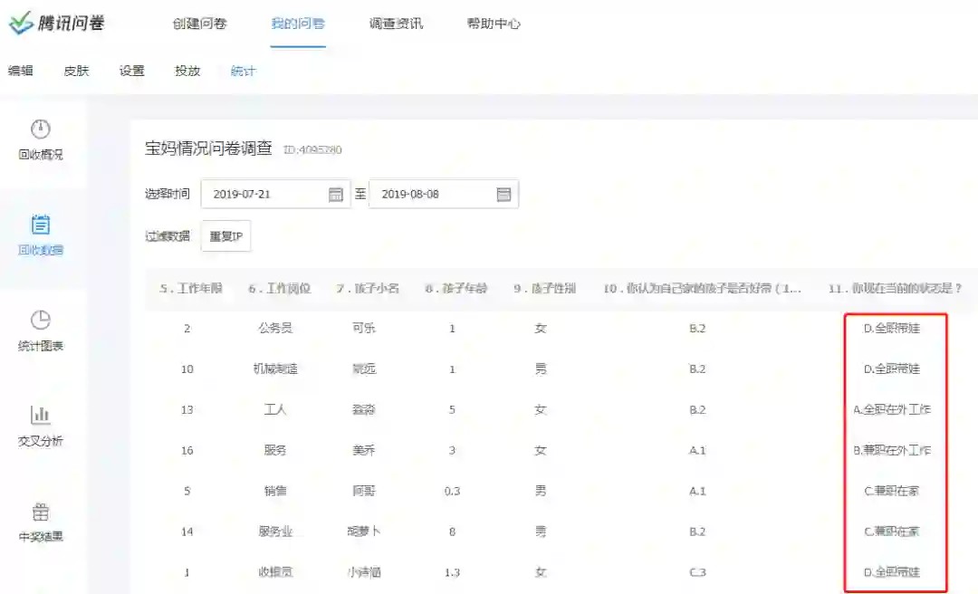Image resolution: width=978 pixels, height=594 pixels.
Task: Open the 中奖结果 gift icon
Action: [41, 512]
